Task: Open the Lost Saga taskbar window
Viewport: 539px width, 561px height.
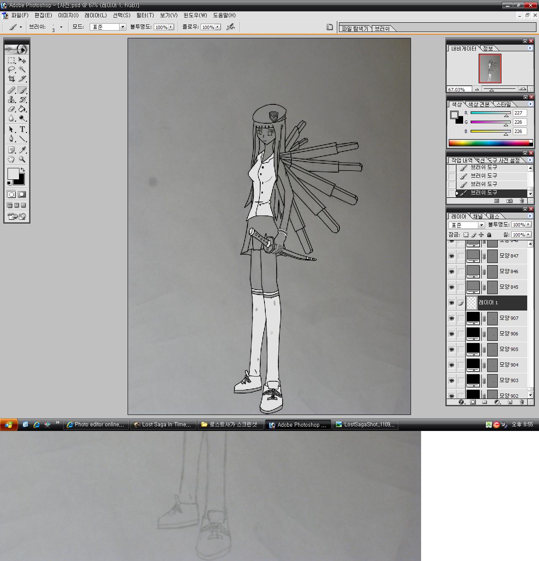Action: [x=164, y=425]
